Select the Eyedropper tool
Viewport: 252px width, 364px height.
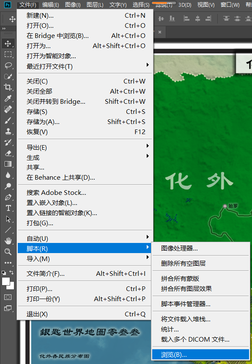(8, 98)
